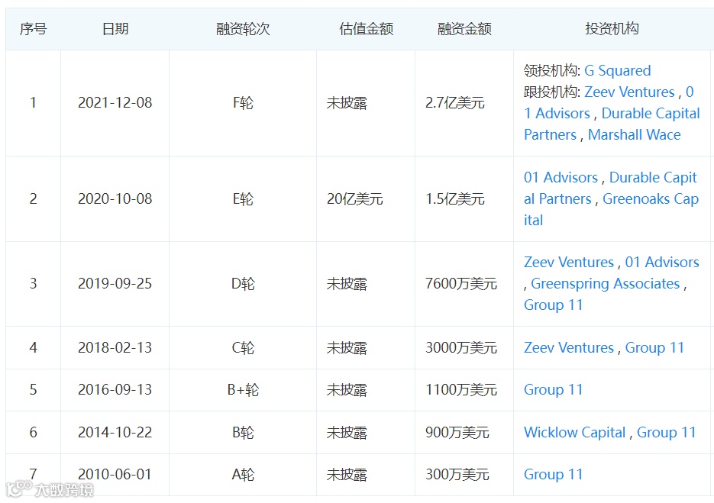Select the date 2020-10-08
Screen dimensions: 714x503
(115, 199)
